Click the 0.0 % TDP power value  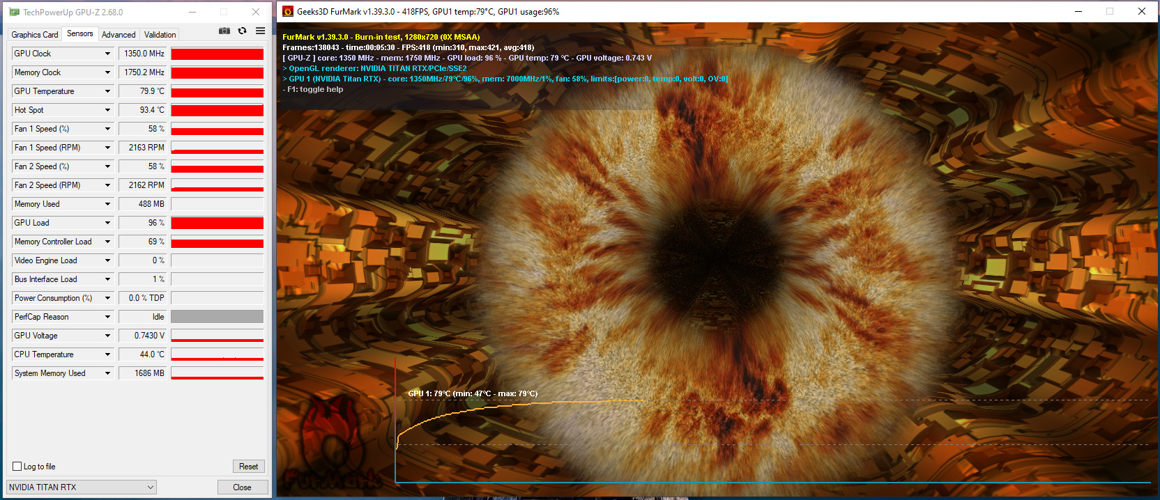(x=144, y=298)
